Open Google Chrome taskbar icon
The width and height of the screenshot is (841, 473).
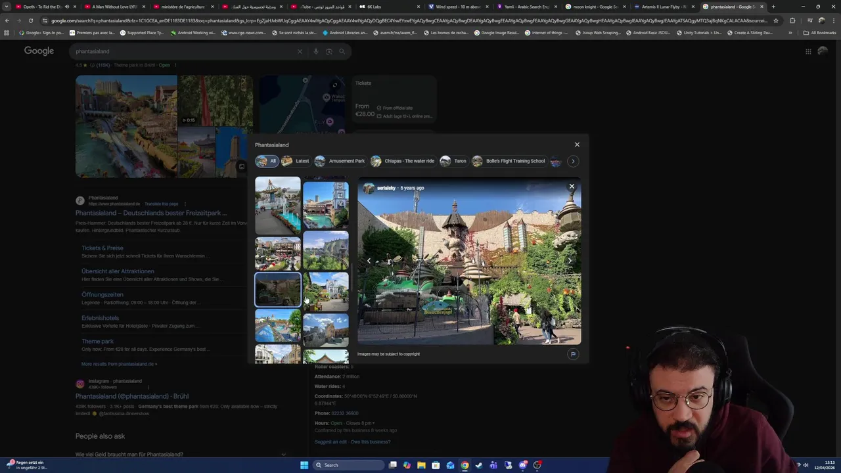(465, 465)
